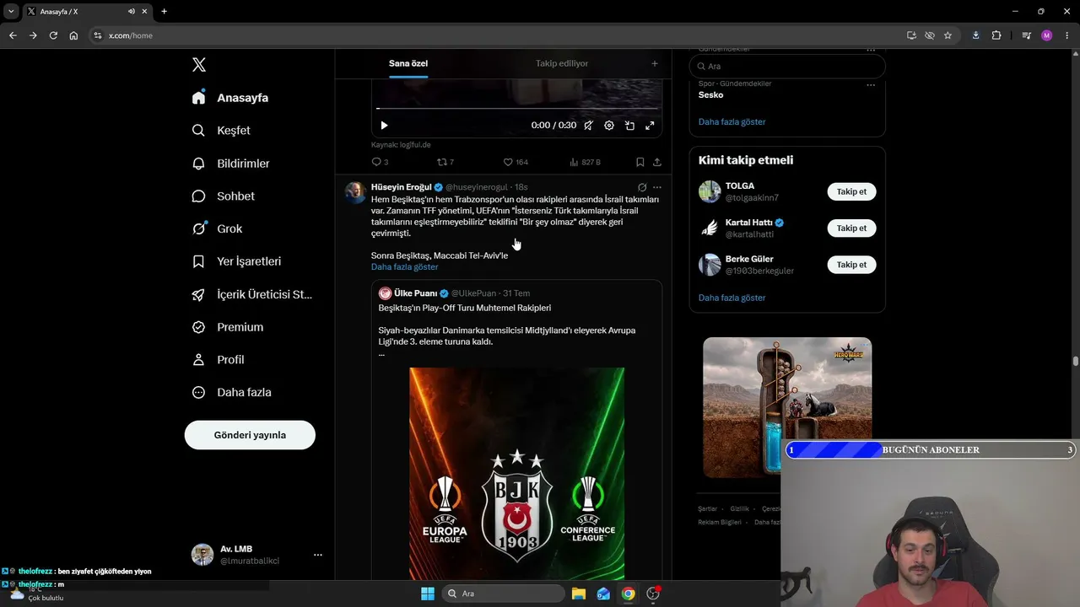The image size is (1080, 607).
Task: Open the Chrome profile M avatar
Action: tap(1047, 35)
